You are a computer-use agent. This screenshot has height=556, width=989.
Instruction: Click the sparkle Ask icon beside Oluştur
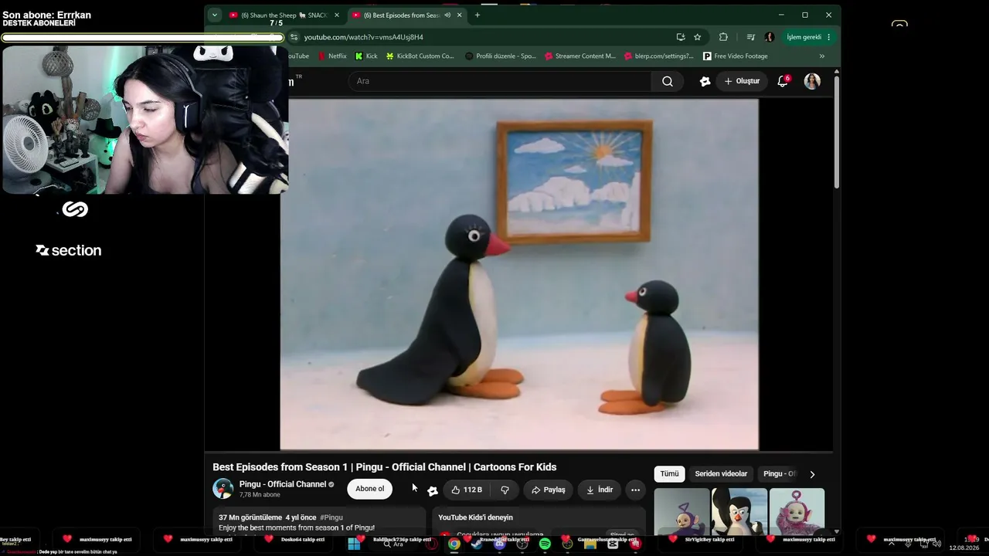705,81
